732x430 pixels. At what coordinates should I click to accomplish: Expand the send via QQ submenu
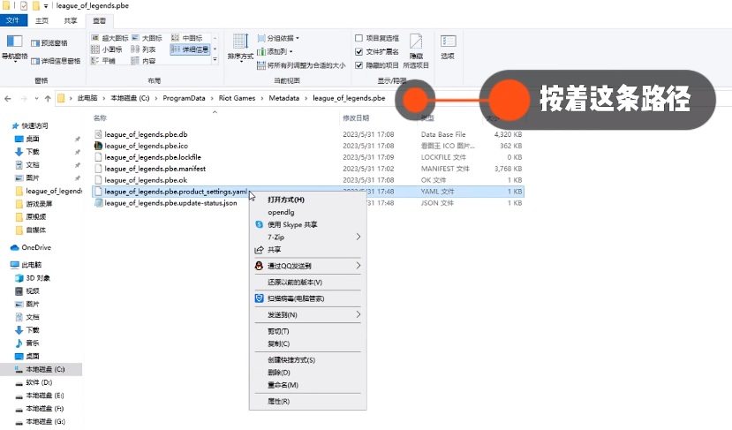coord(307,266)
